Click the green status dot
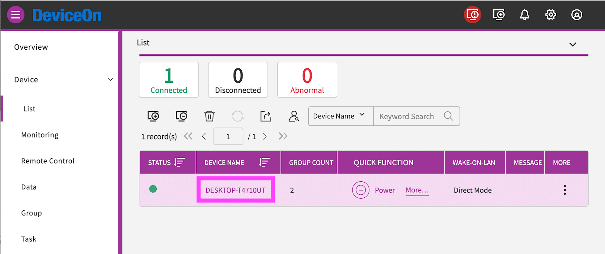 pyautogui.click(x=153, y=189)
